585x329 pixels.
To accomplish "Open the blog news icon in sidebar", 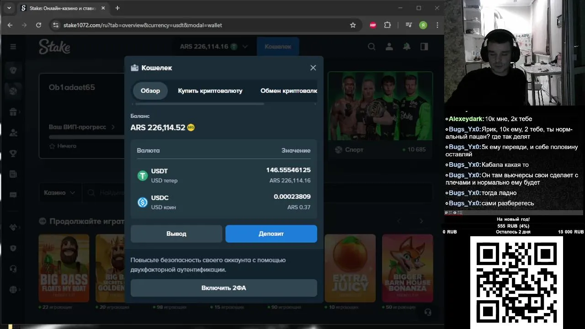I will [x=13, y=174].
